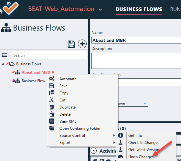Add a new business flow with the plus icon
181x161 pixels.
(x=82, y=44)
